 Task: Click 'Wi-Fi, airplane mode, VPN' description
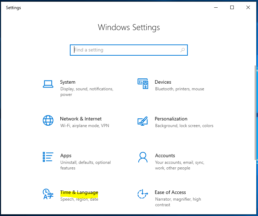85,126
